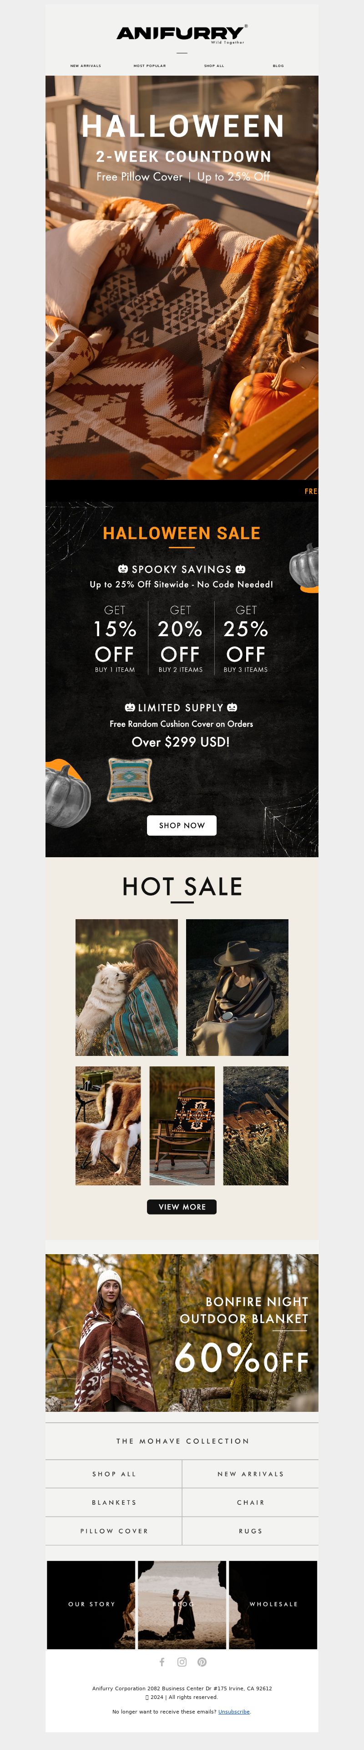Click the Bonfire Night 60% off banner

click(182, 1332)
